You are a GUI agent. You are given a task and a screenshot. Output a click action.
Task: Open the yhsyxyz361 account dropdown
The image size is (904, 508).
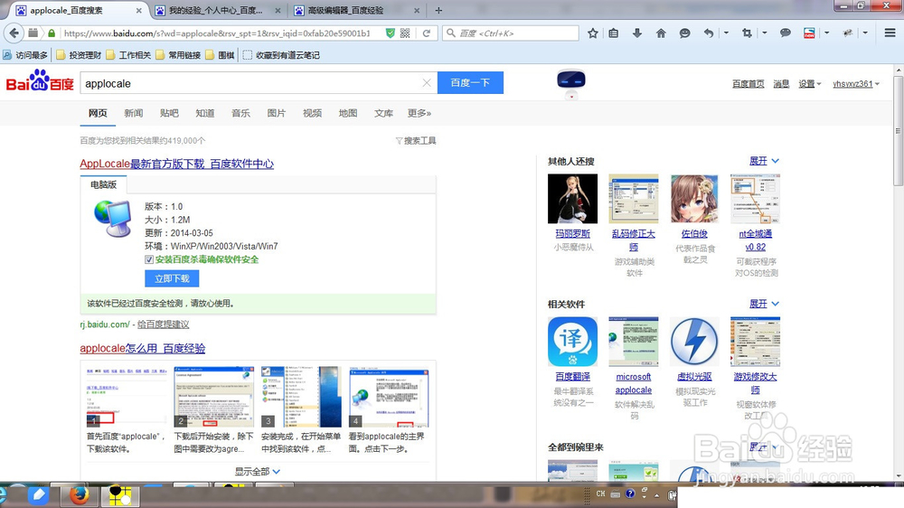(856, 83)
